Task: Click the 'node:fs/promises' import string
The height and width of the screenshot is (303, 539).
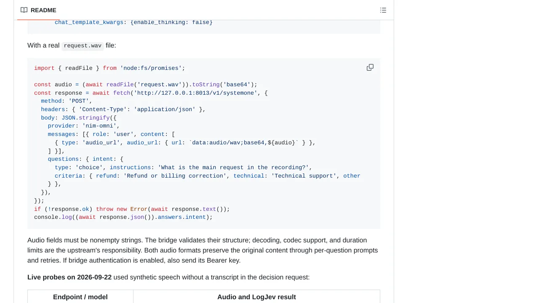Action: 151,68
